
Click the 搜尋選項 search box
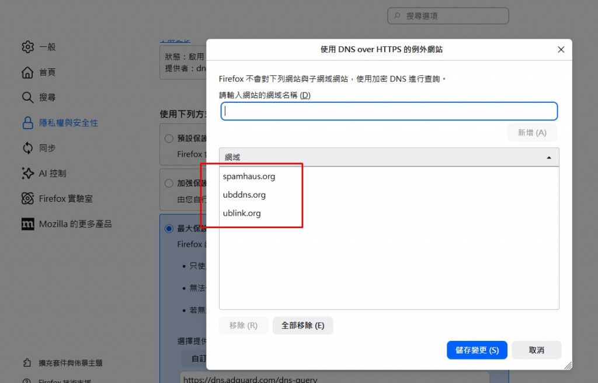(x=448, y=16)
